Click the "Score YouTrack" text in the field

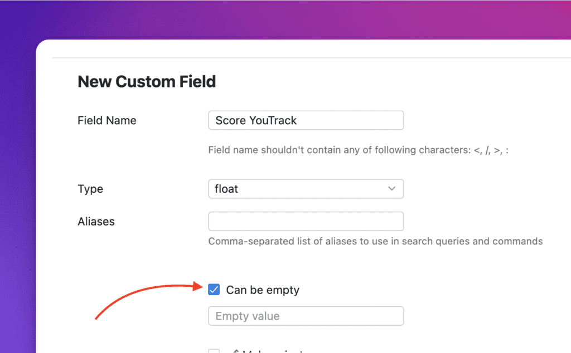coord(256,120)
